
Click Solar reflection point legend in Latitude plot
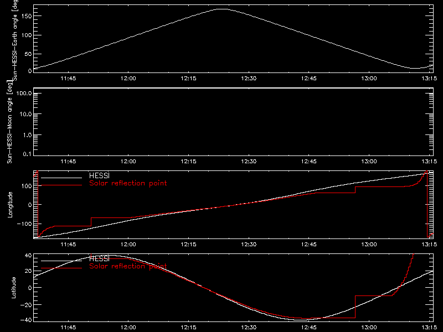128,266
